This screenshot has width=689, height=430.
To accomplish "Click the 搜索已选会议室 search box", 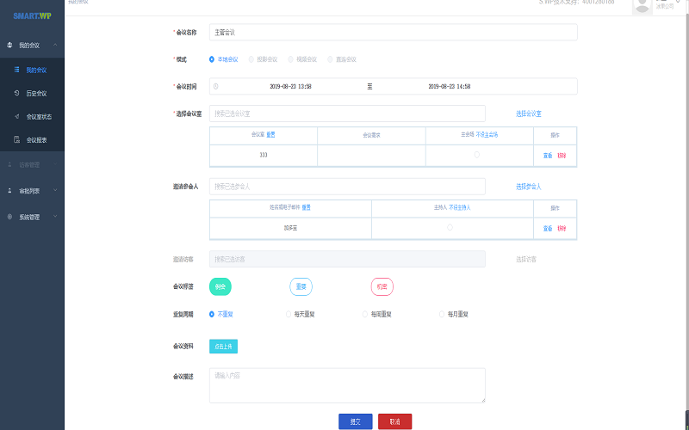I will [x=347, y=114].
